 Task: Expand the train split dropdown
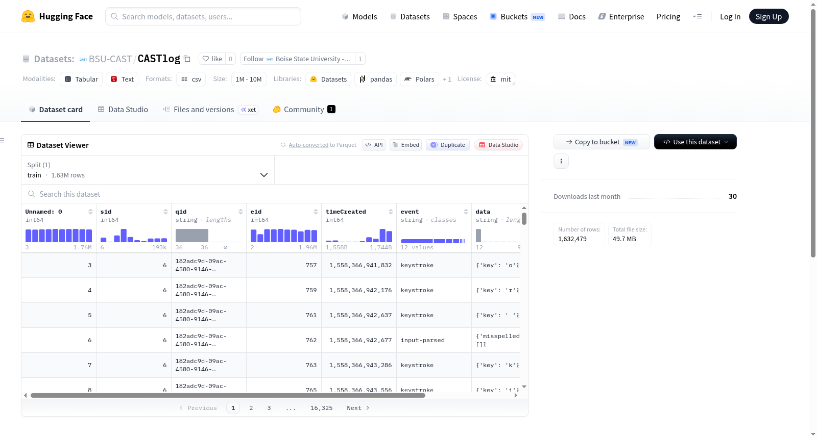click(x=148, y=170)
